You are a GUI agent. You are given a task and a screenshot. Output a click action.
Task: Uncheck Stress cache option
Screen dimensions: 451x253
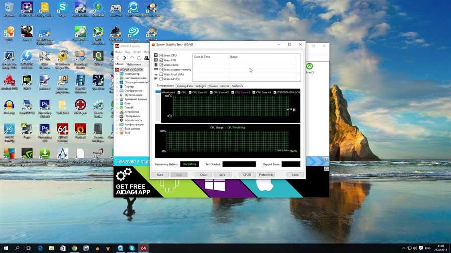tap(161, 65)
